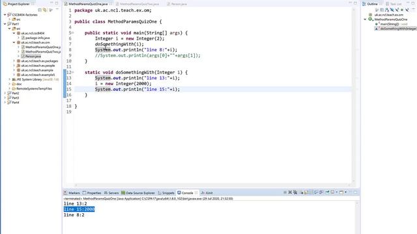Select the doc folder in Part1
Image resolution: width=417 pixels, height=234 pixels.
[x=19, y=84]
